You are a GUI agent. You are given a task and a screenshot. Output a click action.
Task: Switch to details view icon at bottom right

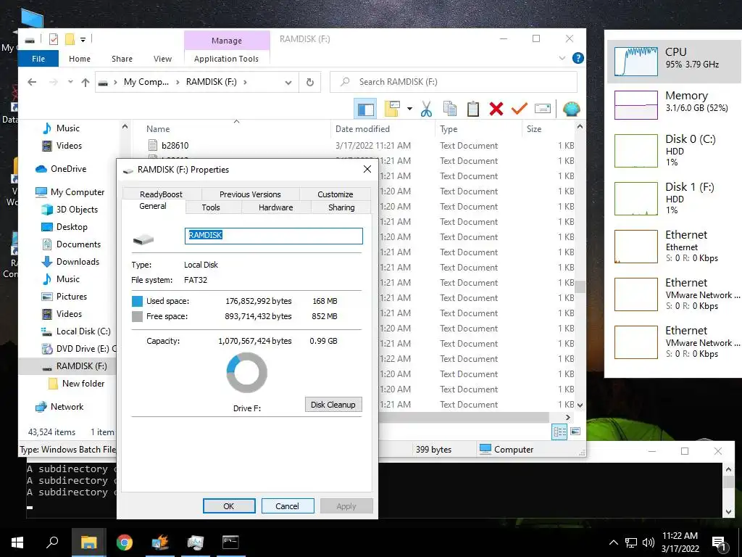(x=559, y=432)
